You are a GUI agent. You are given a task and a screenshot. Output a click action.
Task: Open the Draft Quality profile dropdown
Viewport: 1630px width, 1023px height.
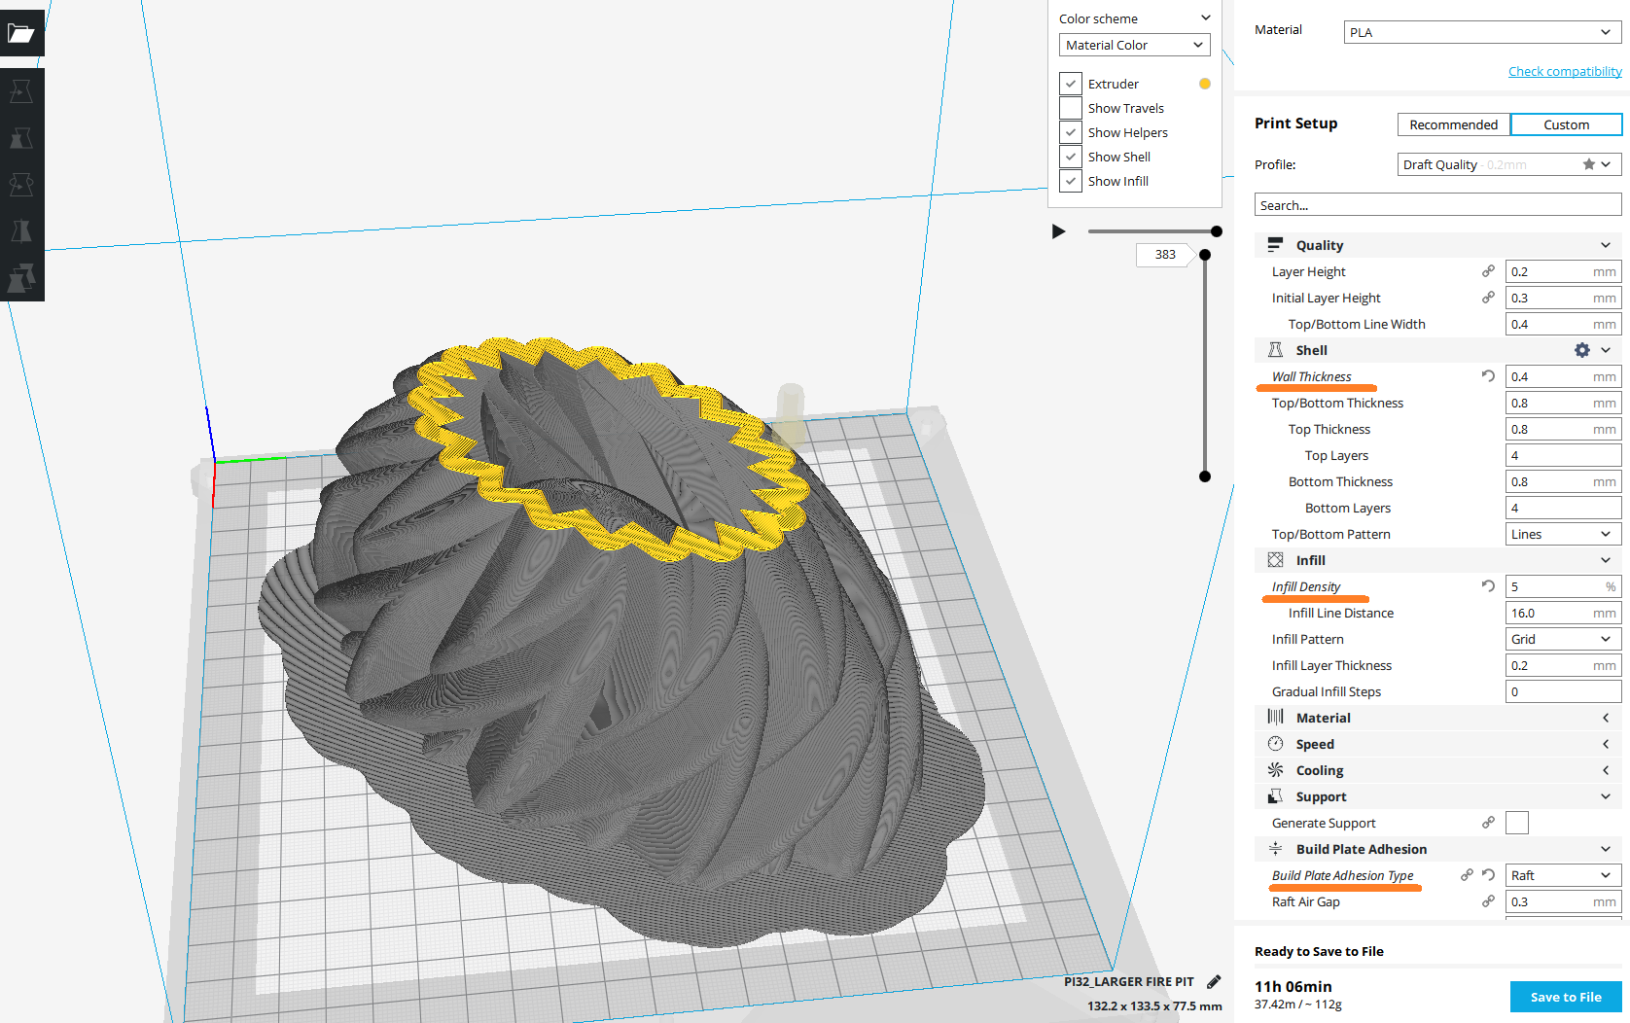click(1509, 164)
